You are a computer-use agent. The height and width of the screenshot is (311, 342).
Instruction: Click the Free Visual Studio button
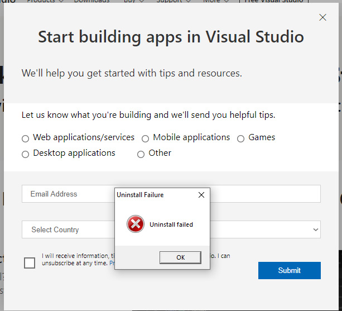(274, 1)
